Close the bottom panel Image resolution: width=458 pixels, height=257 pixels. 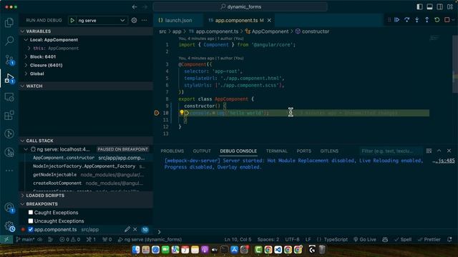(x=449, y=151)
